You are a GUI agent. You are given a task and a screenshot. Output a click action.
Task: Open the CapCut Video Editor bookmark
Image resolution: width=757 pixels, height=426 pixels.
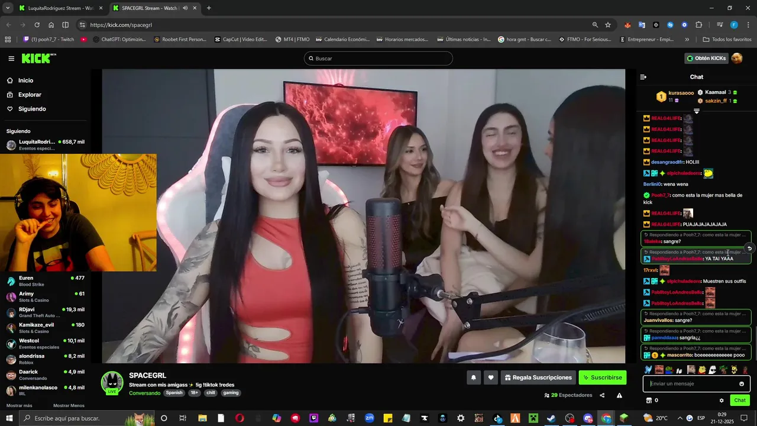[x=241, y=40]
